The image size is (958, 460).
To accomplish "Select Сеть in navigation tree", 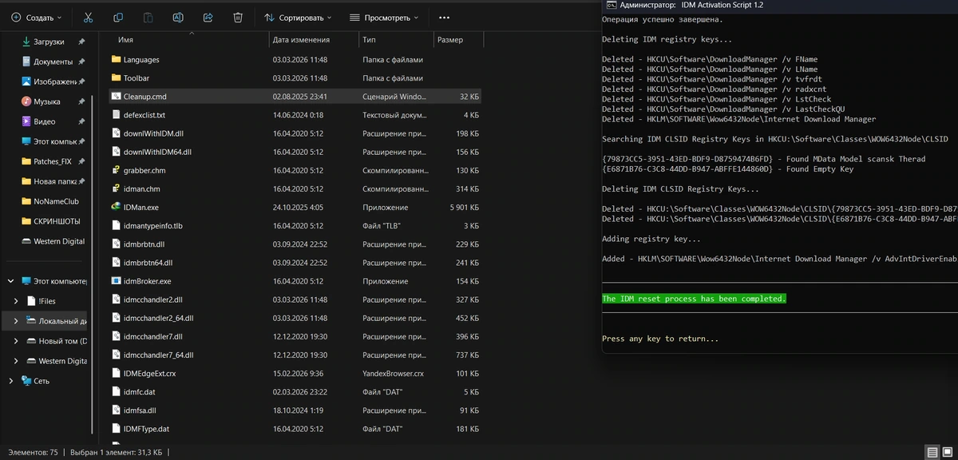I will coord(42,381).
